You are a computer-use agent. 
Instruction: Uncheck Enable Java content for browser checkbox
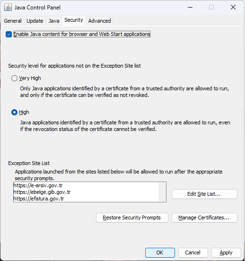(9, 35)
